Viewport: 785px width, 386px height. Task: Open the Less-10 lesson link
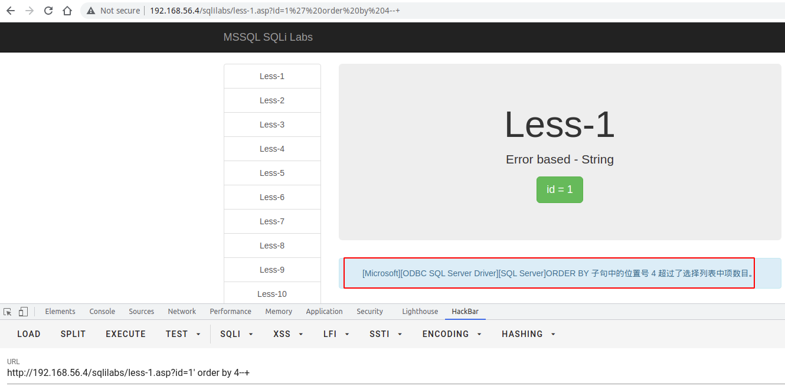[272, 293]
